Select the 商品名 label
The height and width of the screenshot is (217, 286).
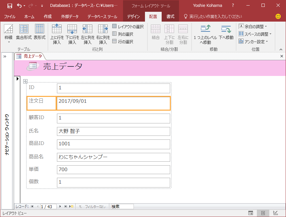pyautogui.click(x=36, y=156)
